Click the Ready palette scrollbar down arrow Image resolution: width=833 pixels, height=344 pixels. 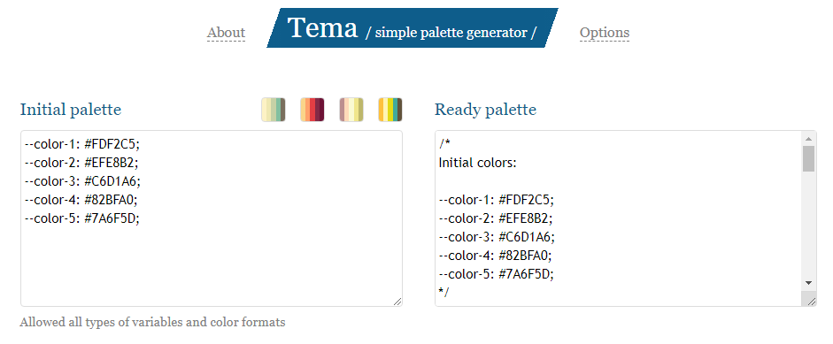point(808,283)
